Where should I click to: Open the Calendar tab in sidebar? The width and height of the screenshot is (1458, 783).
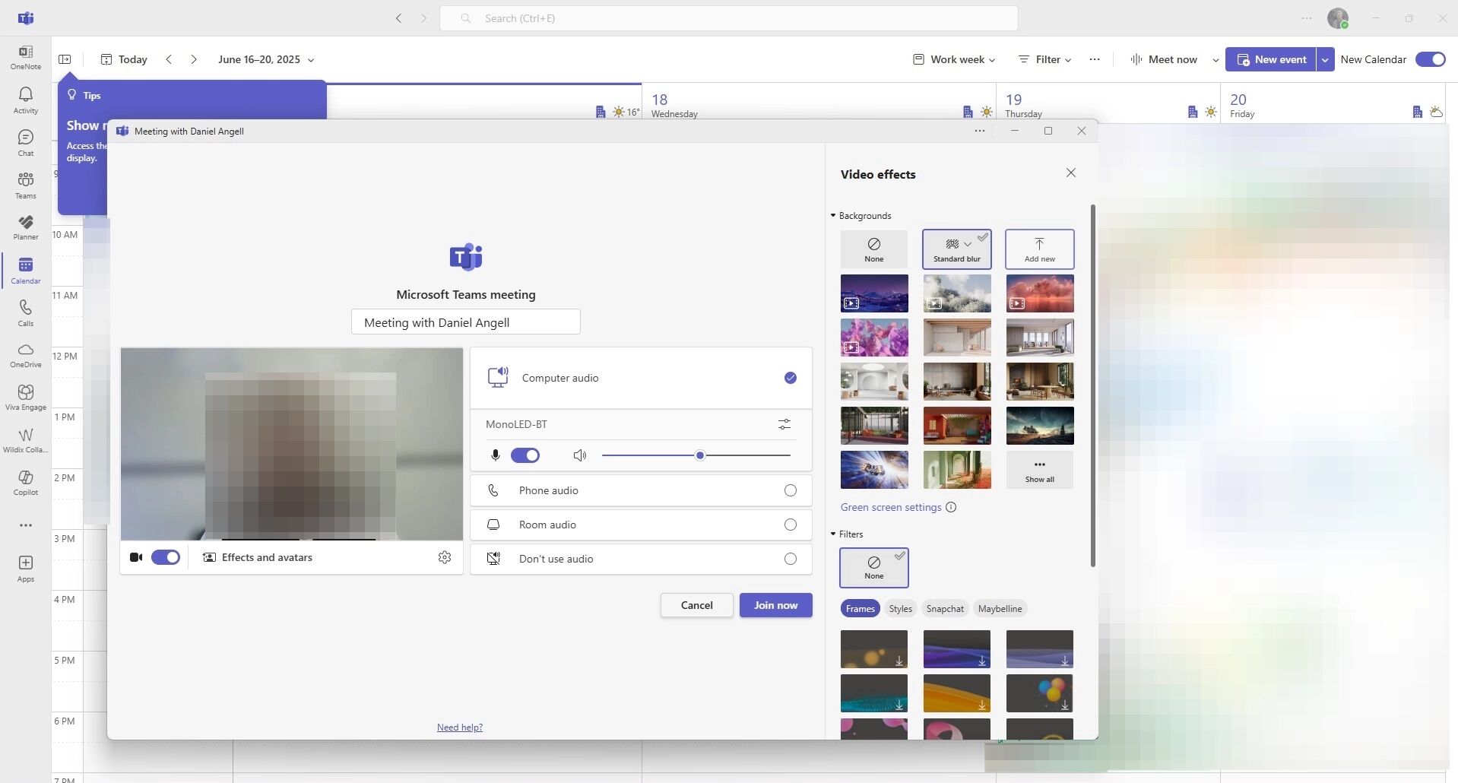(26, 270)
